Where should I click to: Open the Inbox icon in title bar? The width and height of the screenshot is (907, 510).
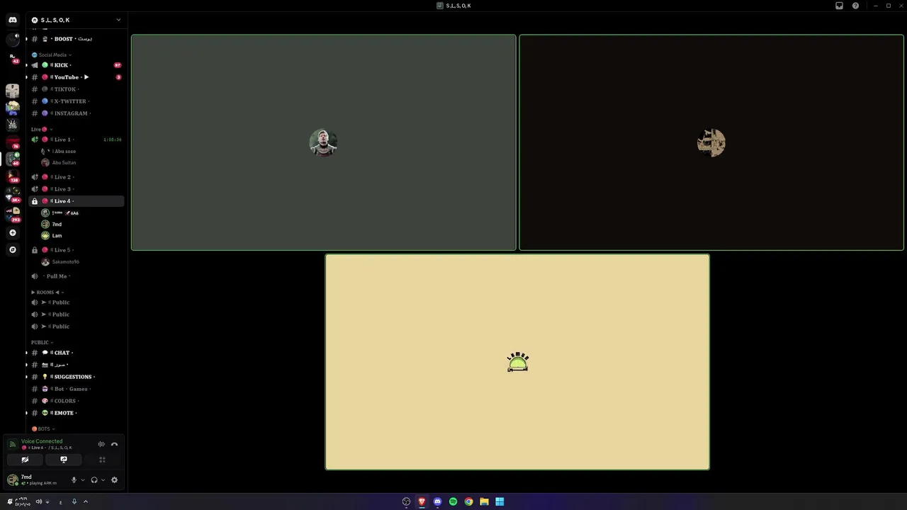point(839,6)
